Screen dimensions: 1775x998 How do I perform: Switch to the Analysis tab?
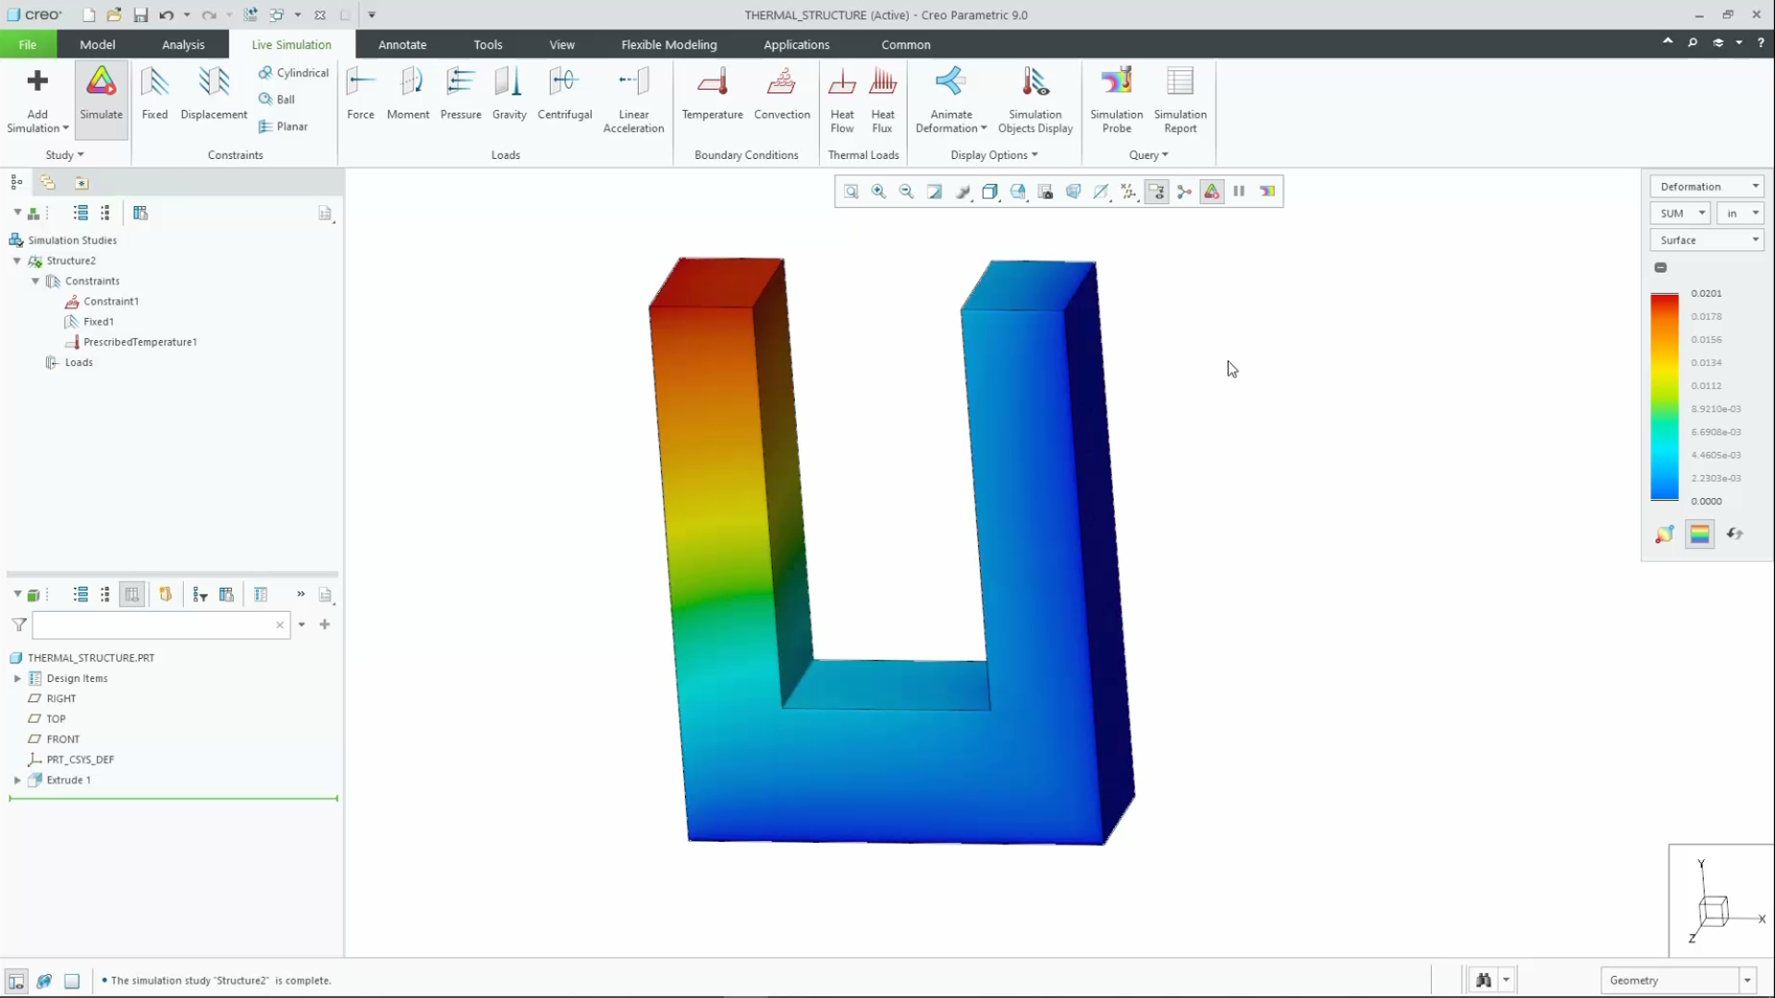coord(183,44)
